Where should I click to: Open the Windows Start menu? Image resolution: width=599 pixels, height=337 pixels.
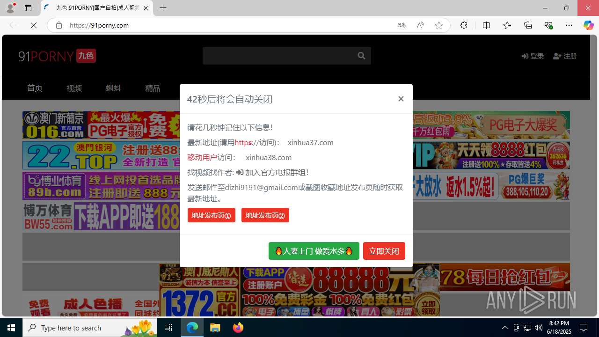click(11, 328)
